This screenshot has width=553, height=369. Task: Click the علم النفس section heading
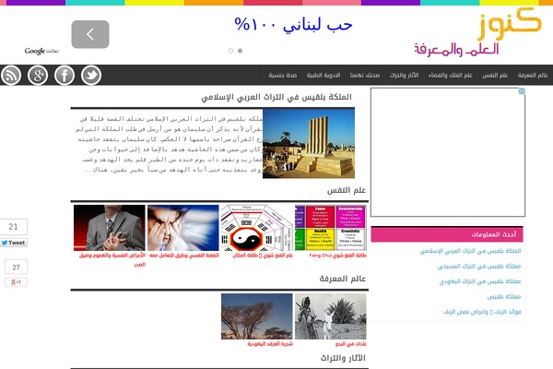tap(347, 190)
